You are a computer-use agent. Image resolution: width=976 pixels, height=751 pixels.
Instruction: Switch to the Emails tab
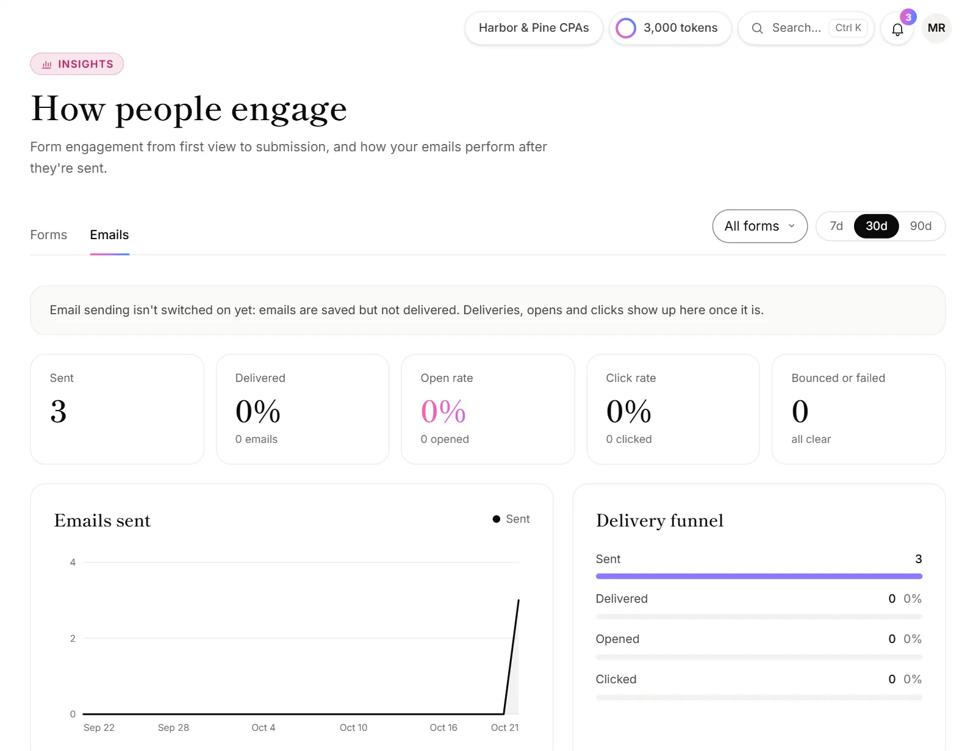tap(110, 235)
